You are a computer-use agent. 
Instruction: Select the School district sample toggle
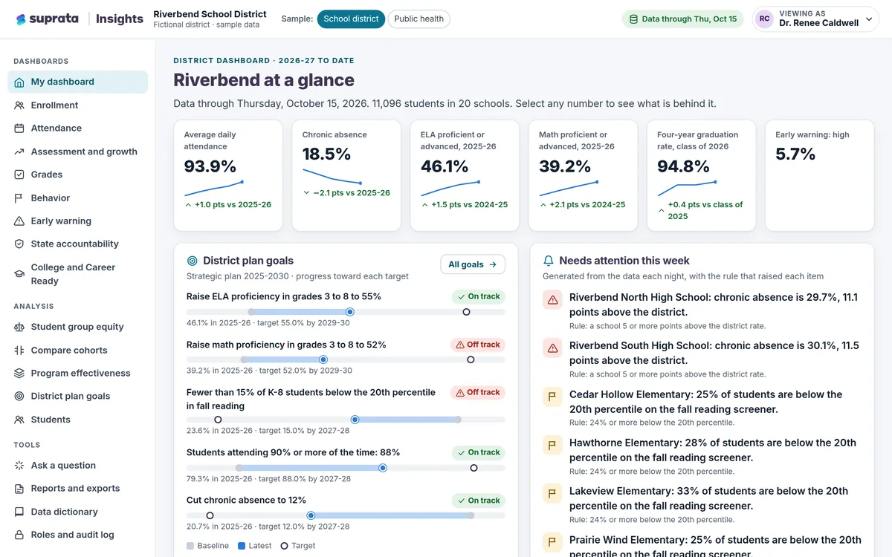(351, 19)
